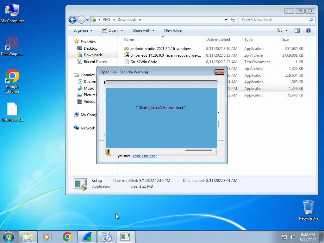Click the 'What's the risk?' link
Screen dimensions: 324x243
point(145,156)
